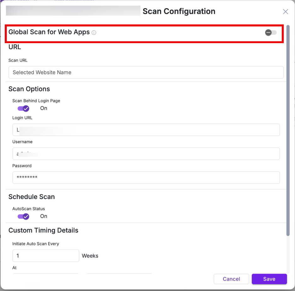Click the Global Scan for Web Apps label
Viewport: 295px width, 291px height.
pyautogui.click(x=49, y=32)
